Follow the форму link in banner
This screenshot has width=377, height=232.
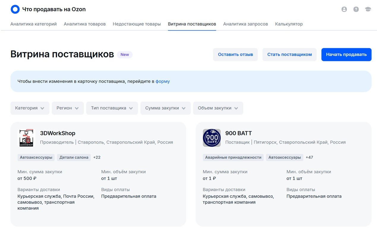click(163, 81)
